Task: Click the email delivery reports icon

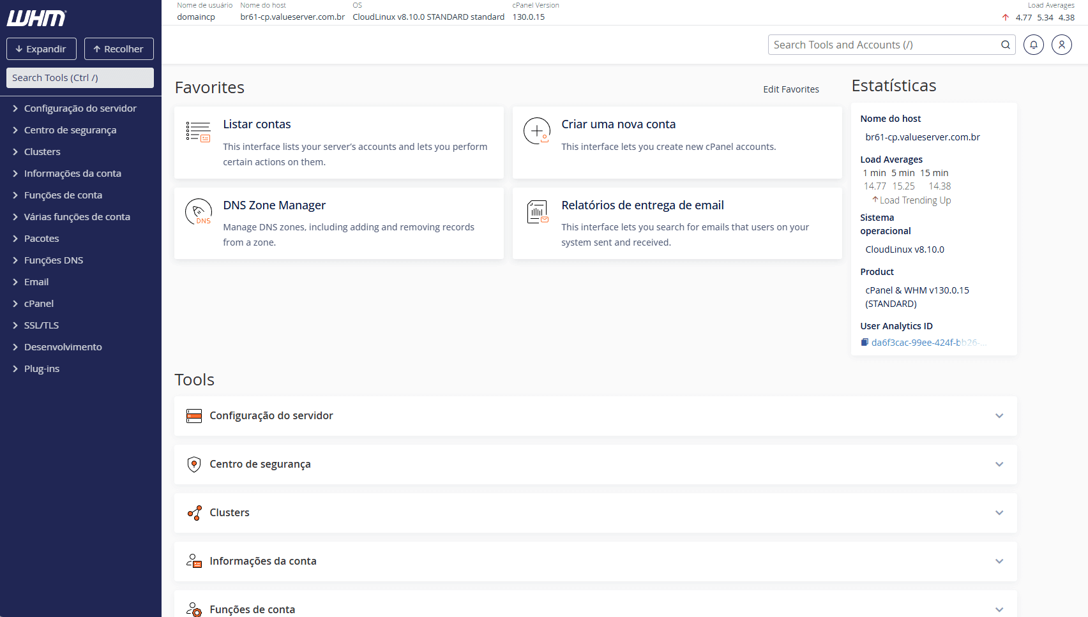Action: point(537,212)
